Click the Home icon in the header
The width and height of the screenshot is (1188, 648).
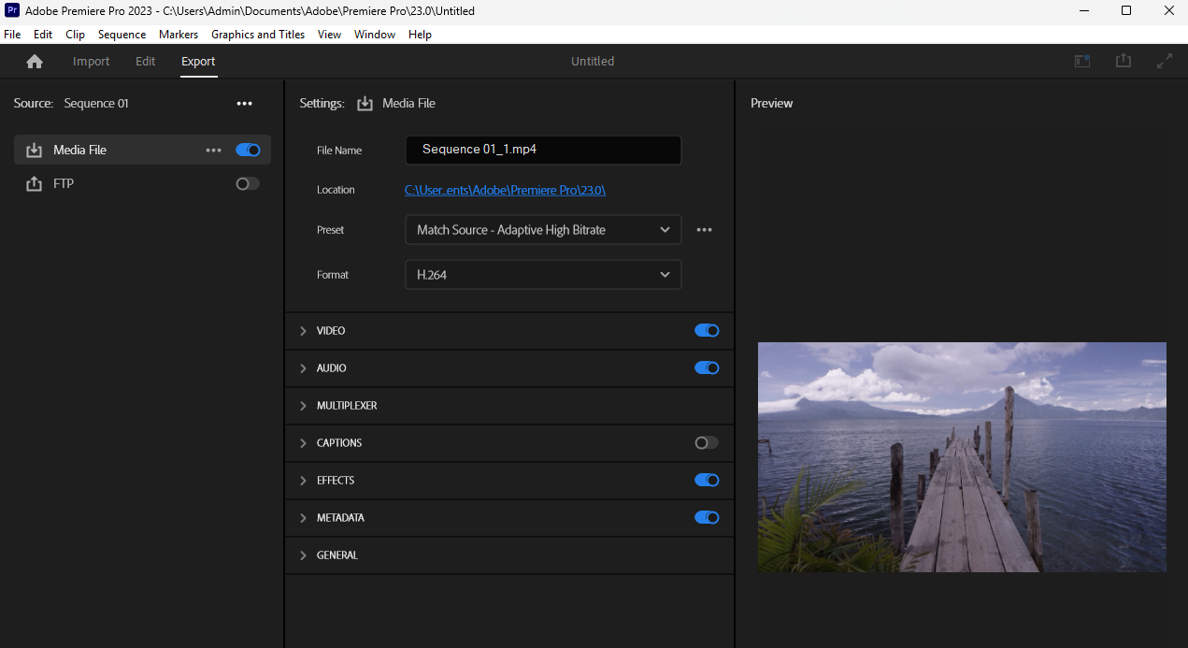(x=35, y=62)
